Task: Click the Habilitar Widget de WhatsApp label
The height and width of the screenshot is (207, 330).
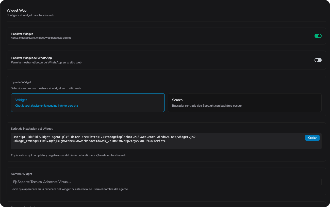Action: (31, 58)
